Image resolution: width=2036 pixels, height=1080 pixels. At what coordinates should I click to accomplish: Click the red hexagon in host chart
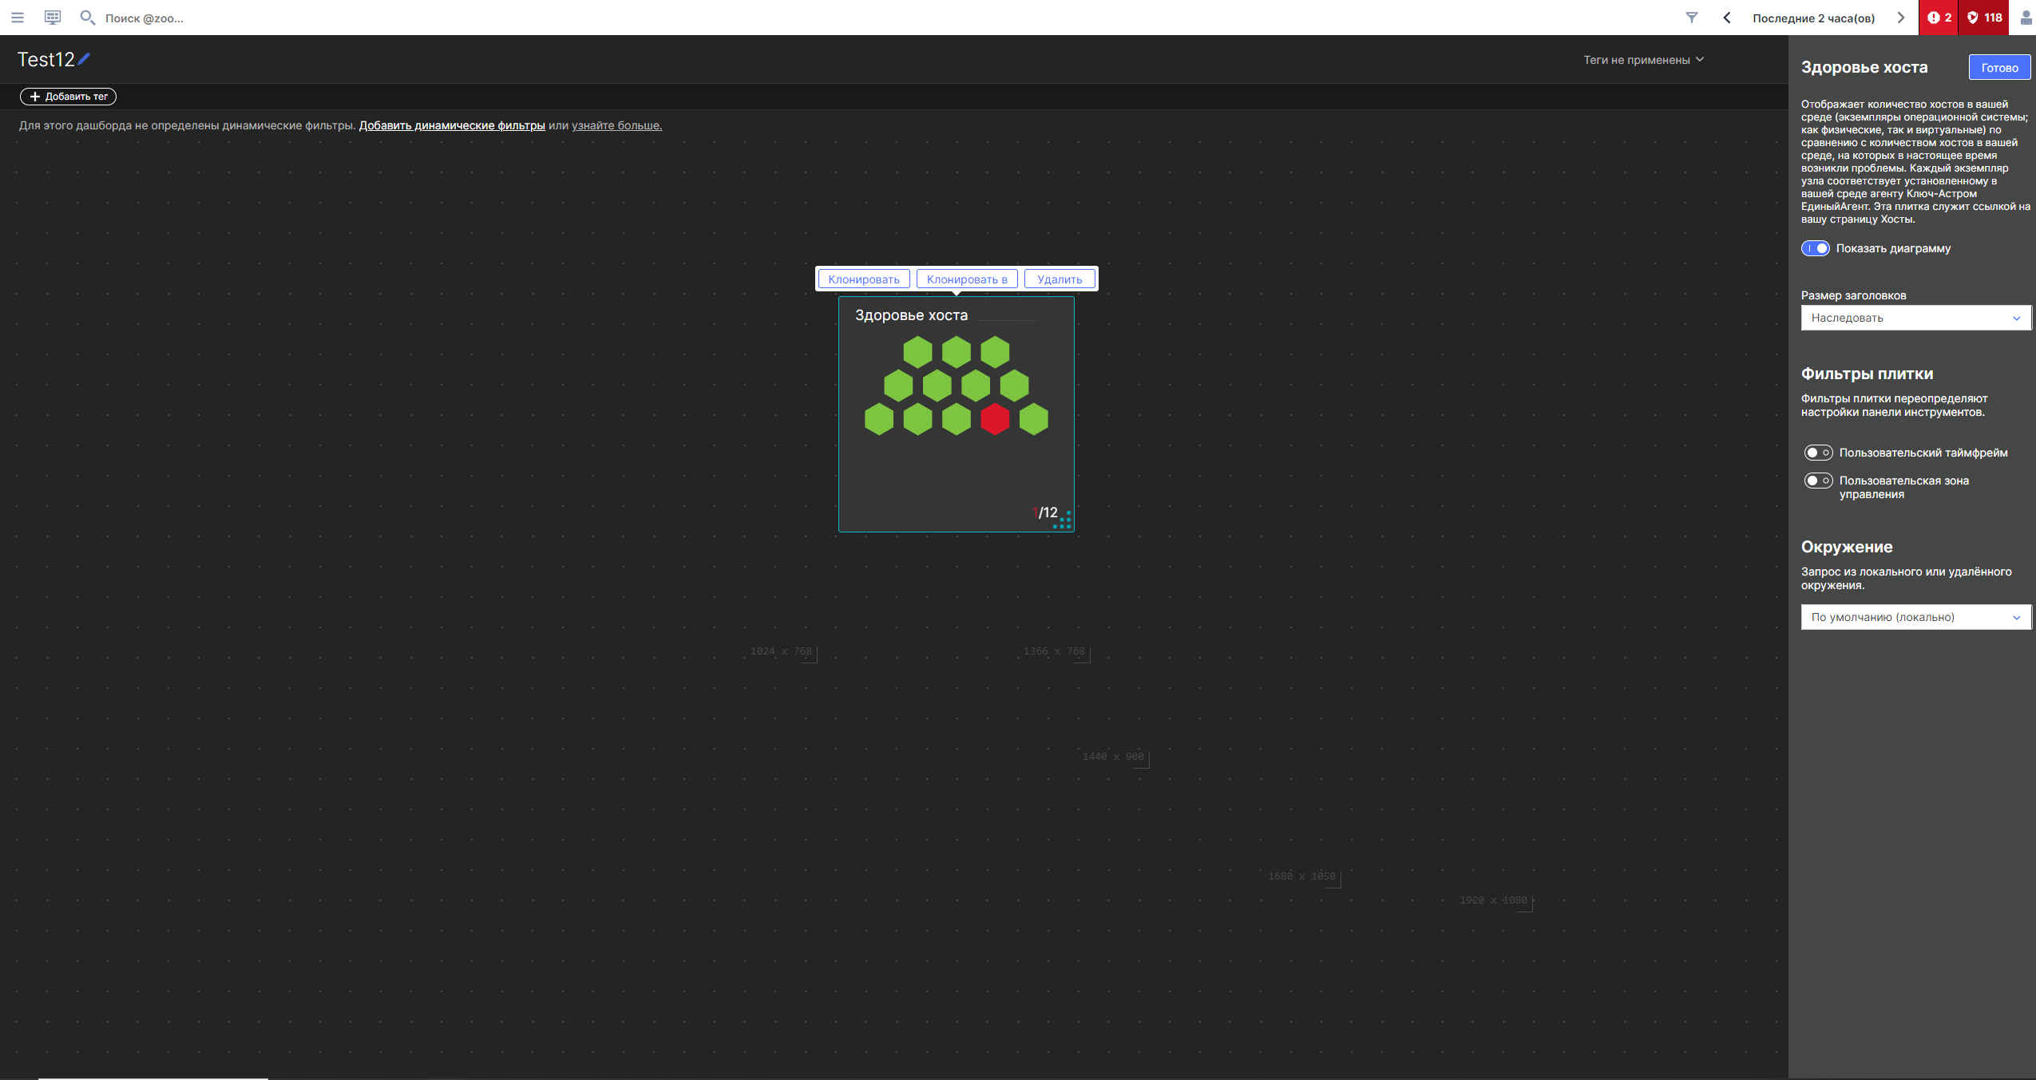(995, 419)
